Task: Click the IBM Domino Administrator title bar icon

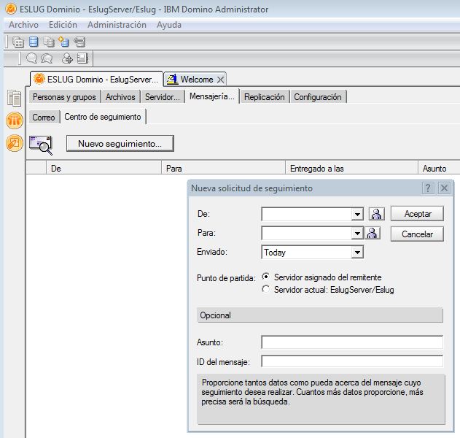Action: [11, 9]
